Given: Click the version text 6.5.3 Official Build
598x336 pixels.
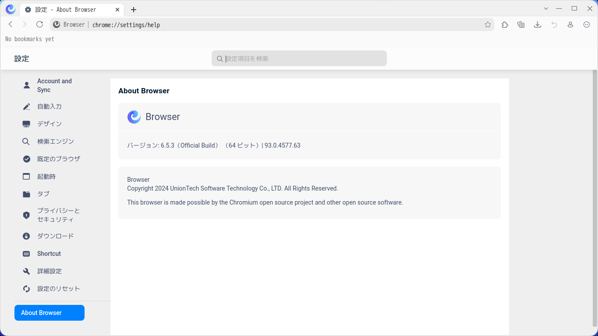Looking at the screenshot, I should (214, 145).
